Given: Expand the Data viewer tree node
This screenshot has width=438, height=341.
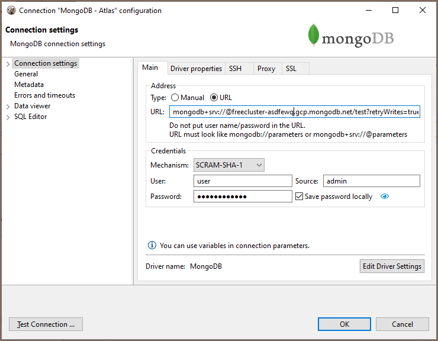Looking at the screenshot, I should pos(8,107).
